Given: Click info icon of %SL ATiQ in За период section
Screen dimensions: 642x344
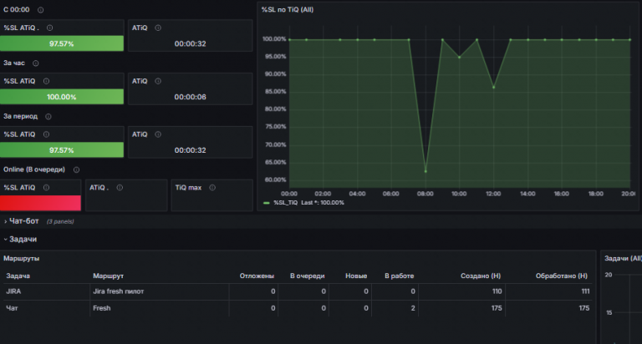Looking at the screenshot, I should point(46,134).
